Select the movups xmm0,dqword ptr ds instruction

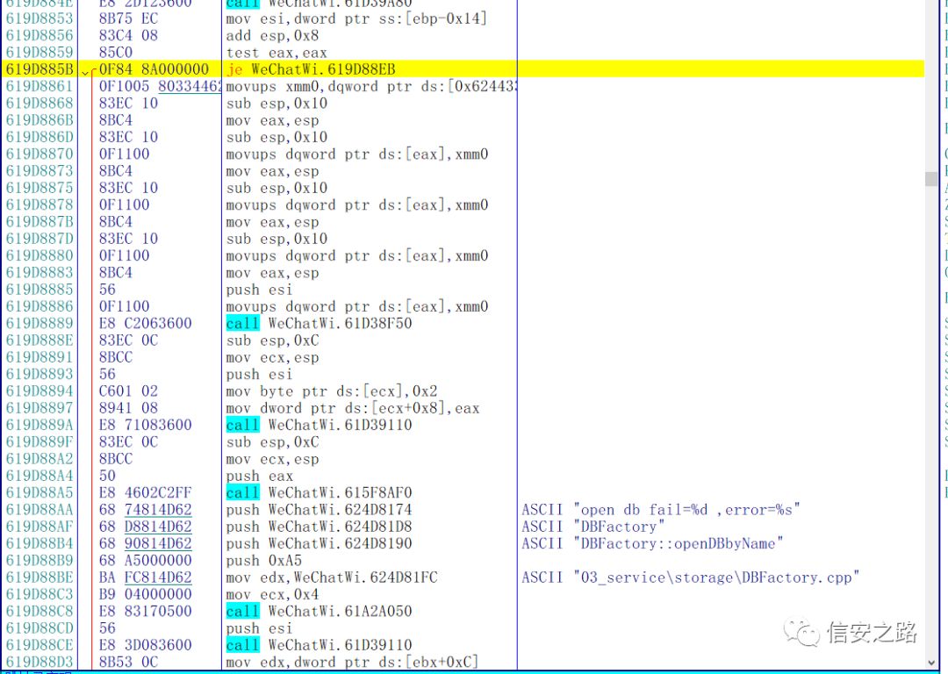pos(370,86)
